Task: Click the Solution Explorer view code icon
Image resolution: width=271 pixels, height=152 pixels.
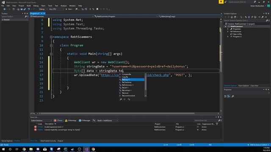Action: (259, 17)
